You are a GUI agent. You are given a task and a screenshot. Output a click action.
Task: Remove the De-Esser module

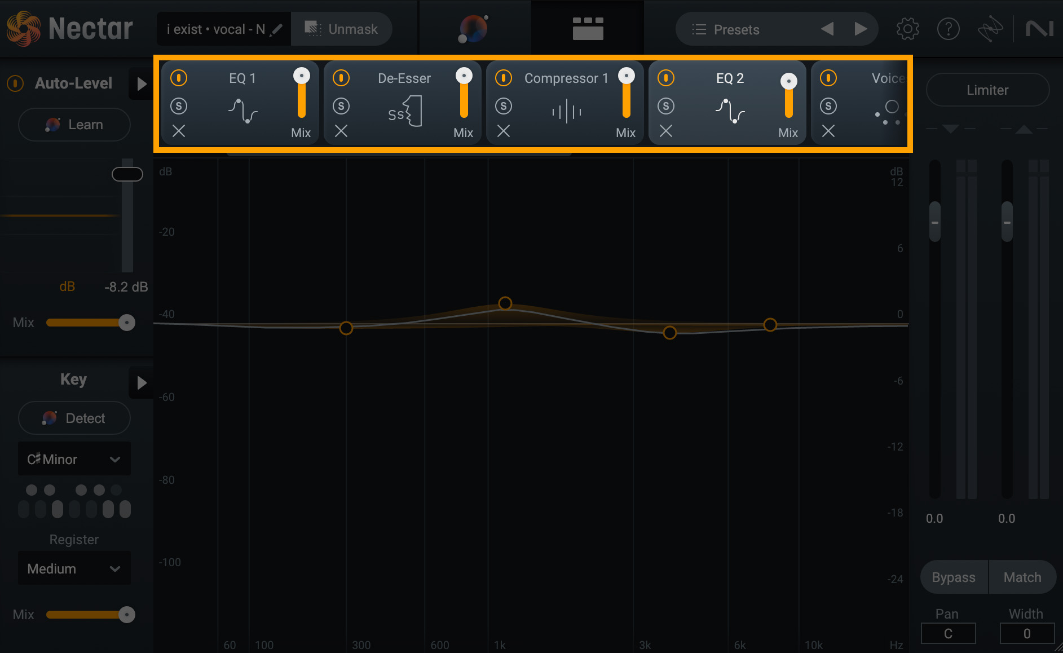[x=341, y=131]
